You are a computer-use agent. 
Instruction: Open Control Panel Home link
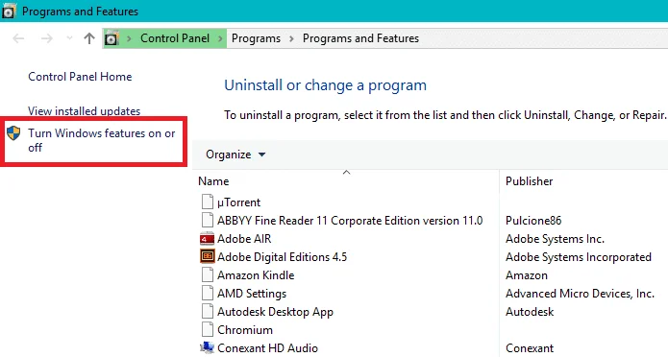[x=80, y=77]
